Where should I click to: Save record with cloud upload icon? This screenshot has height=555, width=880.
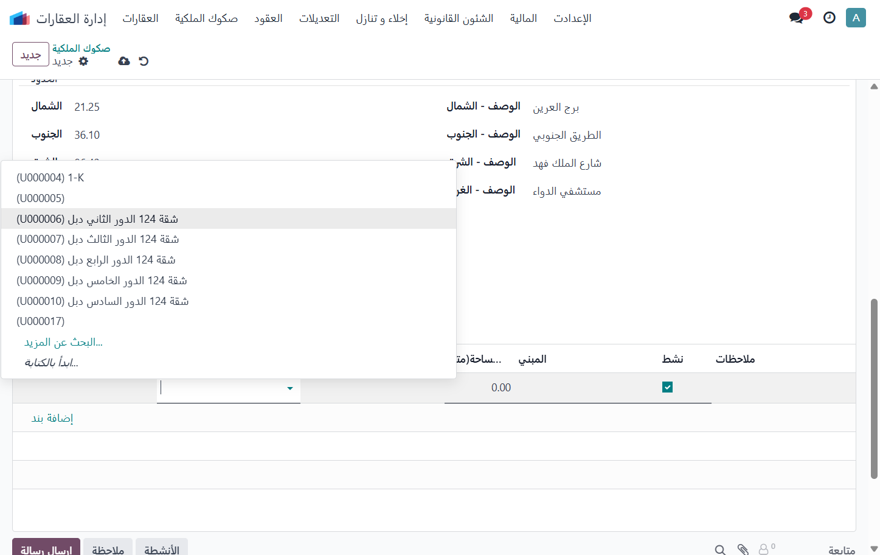point(124,61)
